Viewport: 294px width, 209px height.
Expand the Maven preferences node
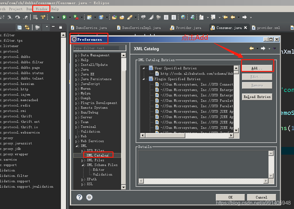tap(76, 89)
